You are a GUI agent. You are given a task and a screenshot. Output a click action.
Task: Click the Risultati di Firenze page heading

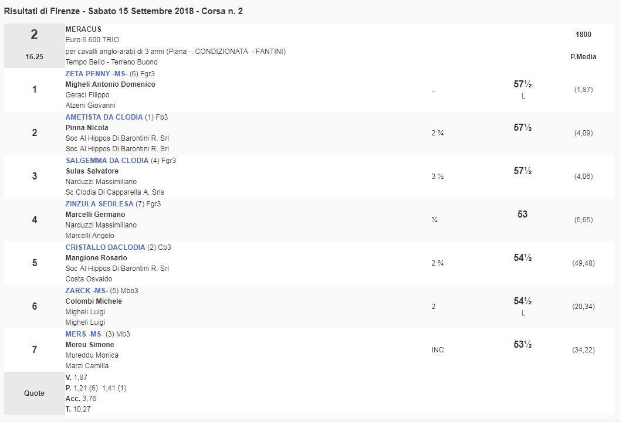coord(123,11)
